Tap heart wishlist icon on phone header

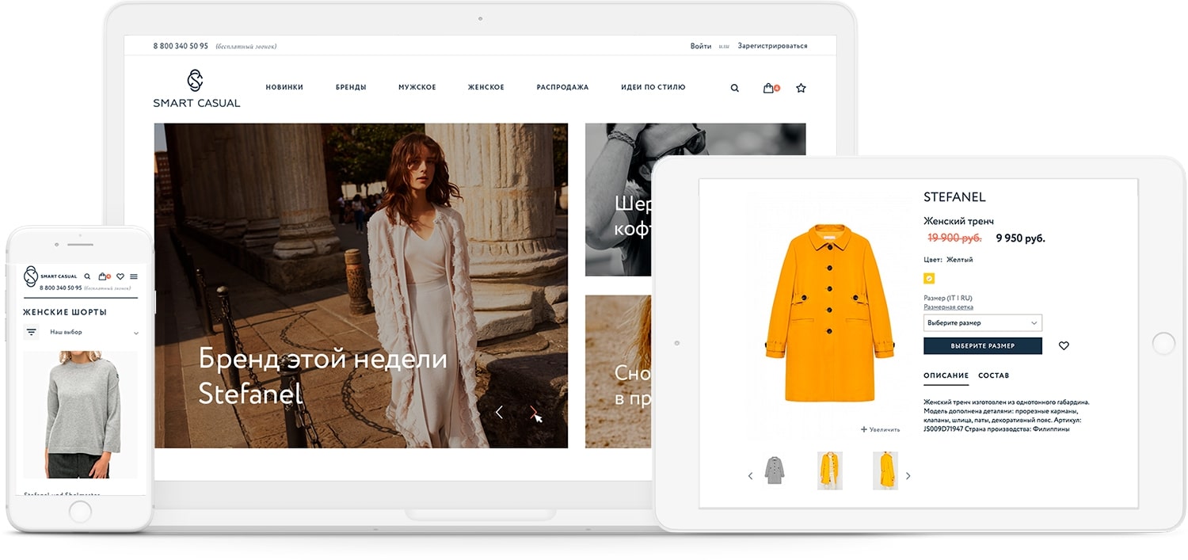coord(120,276)
